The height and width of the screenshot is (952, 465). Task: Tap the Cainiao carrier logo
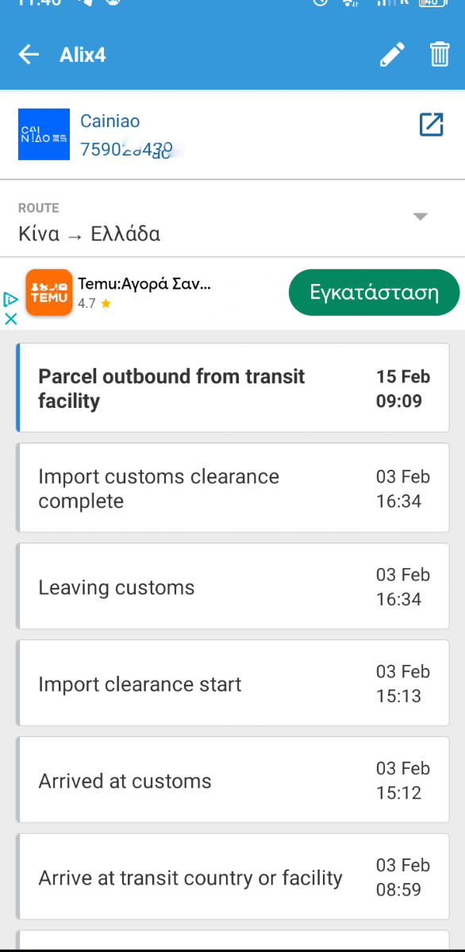tap(44, 135)
